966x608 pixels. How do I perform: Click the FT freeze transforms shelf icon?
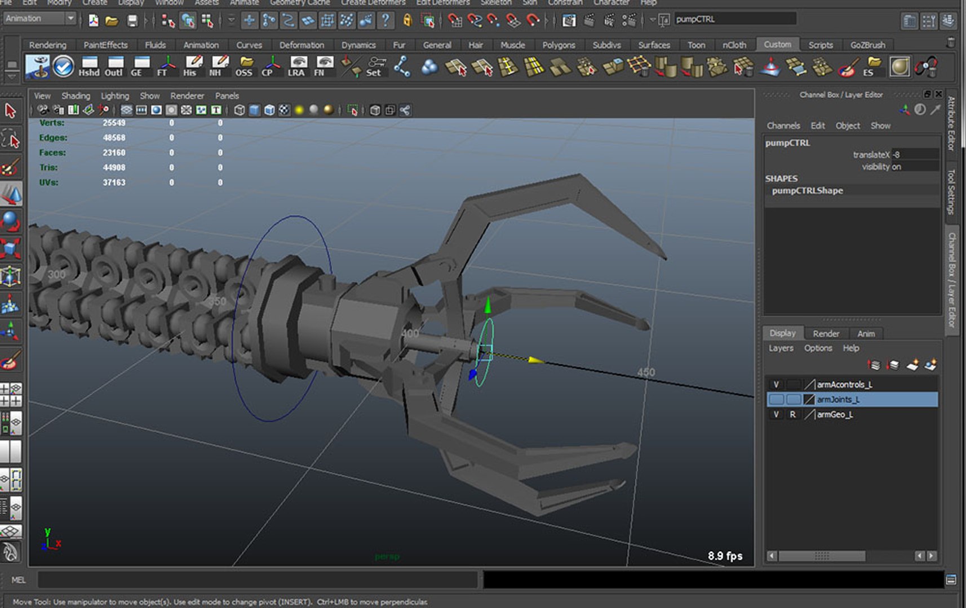pyautogui.click(x=166, y=66)
